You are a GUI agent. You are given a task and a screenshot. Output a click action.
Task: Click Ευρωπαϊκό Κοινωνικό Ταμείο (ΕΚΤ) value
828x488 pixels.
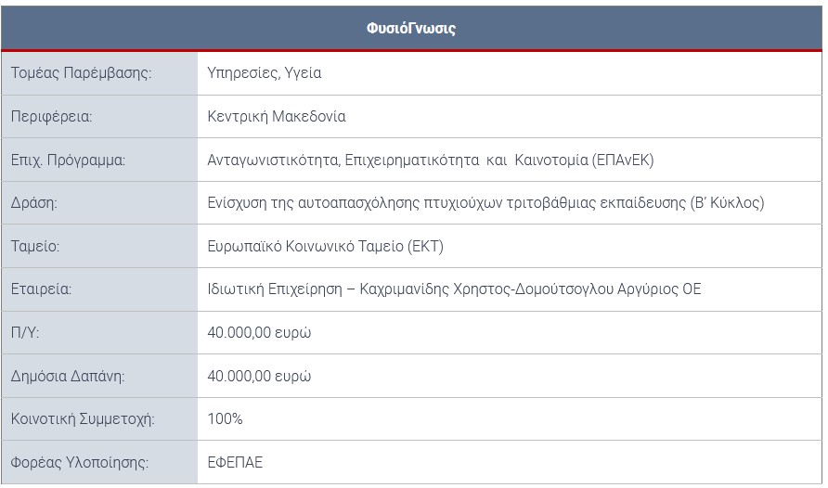point(325,247)
